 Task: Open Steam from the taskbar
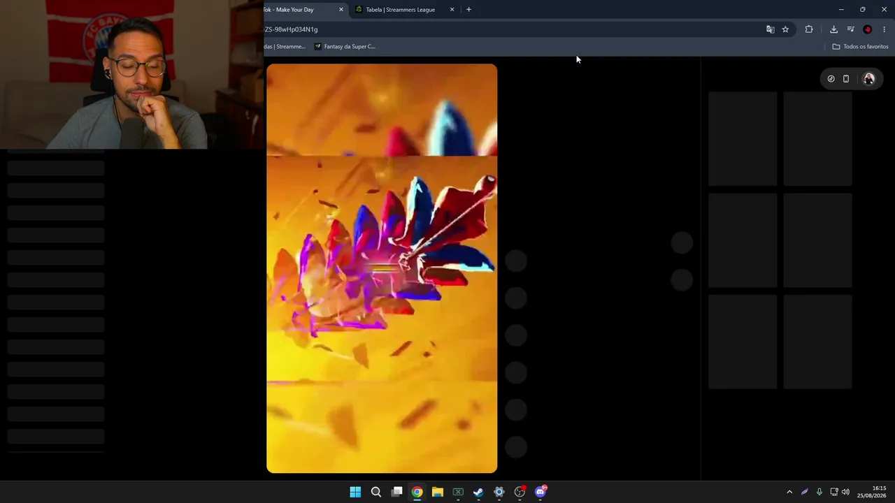(x=478, y=492)
